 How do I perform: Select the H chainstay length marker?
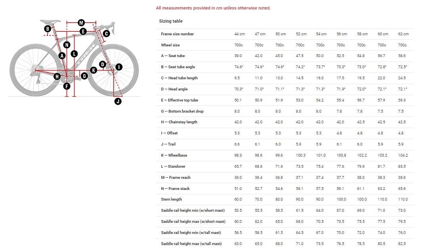[57, 76]
